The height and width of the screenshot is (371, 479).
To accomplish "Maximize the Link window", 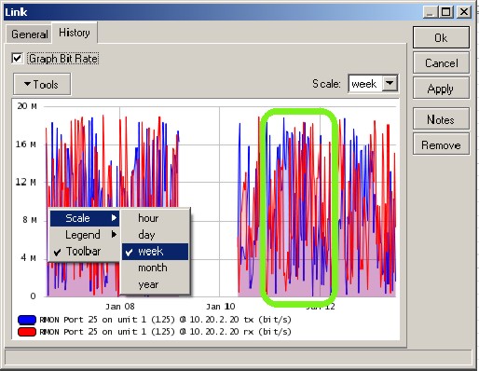I will point(446,12).
